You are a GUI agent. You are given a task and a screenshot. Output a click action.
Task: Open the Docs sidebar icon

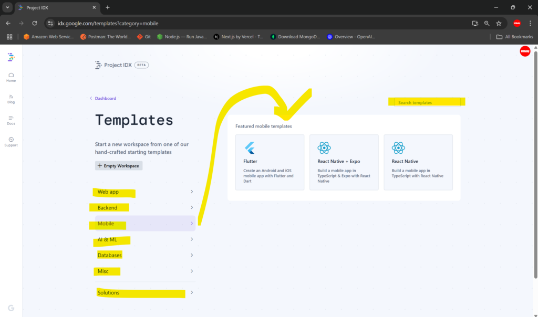(11, 120)
